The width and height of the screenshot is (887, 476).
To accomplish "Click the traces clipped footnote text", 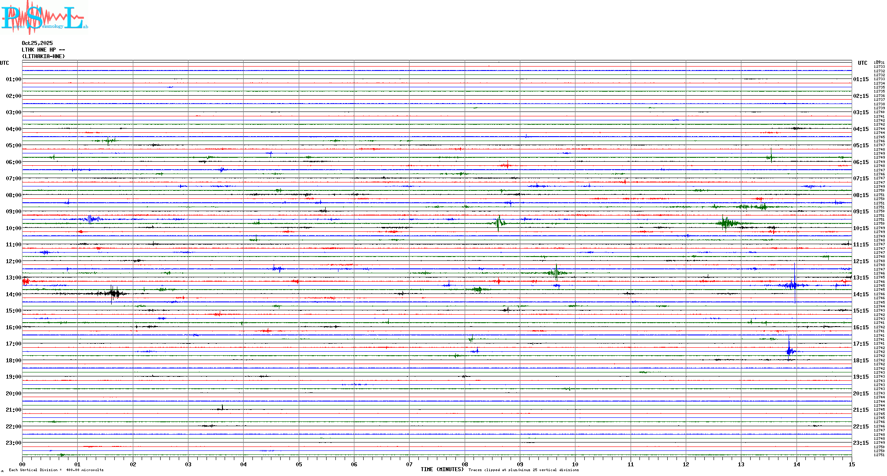I will click(x=523, y=470).
